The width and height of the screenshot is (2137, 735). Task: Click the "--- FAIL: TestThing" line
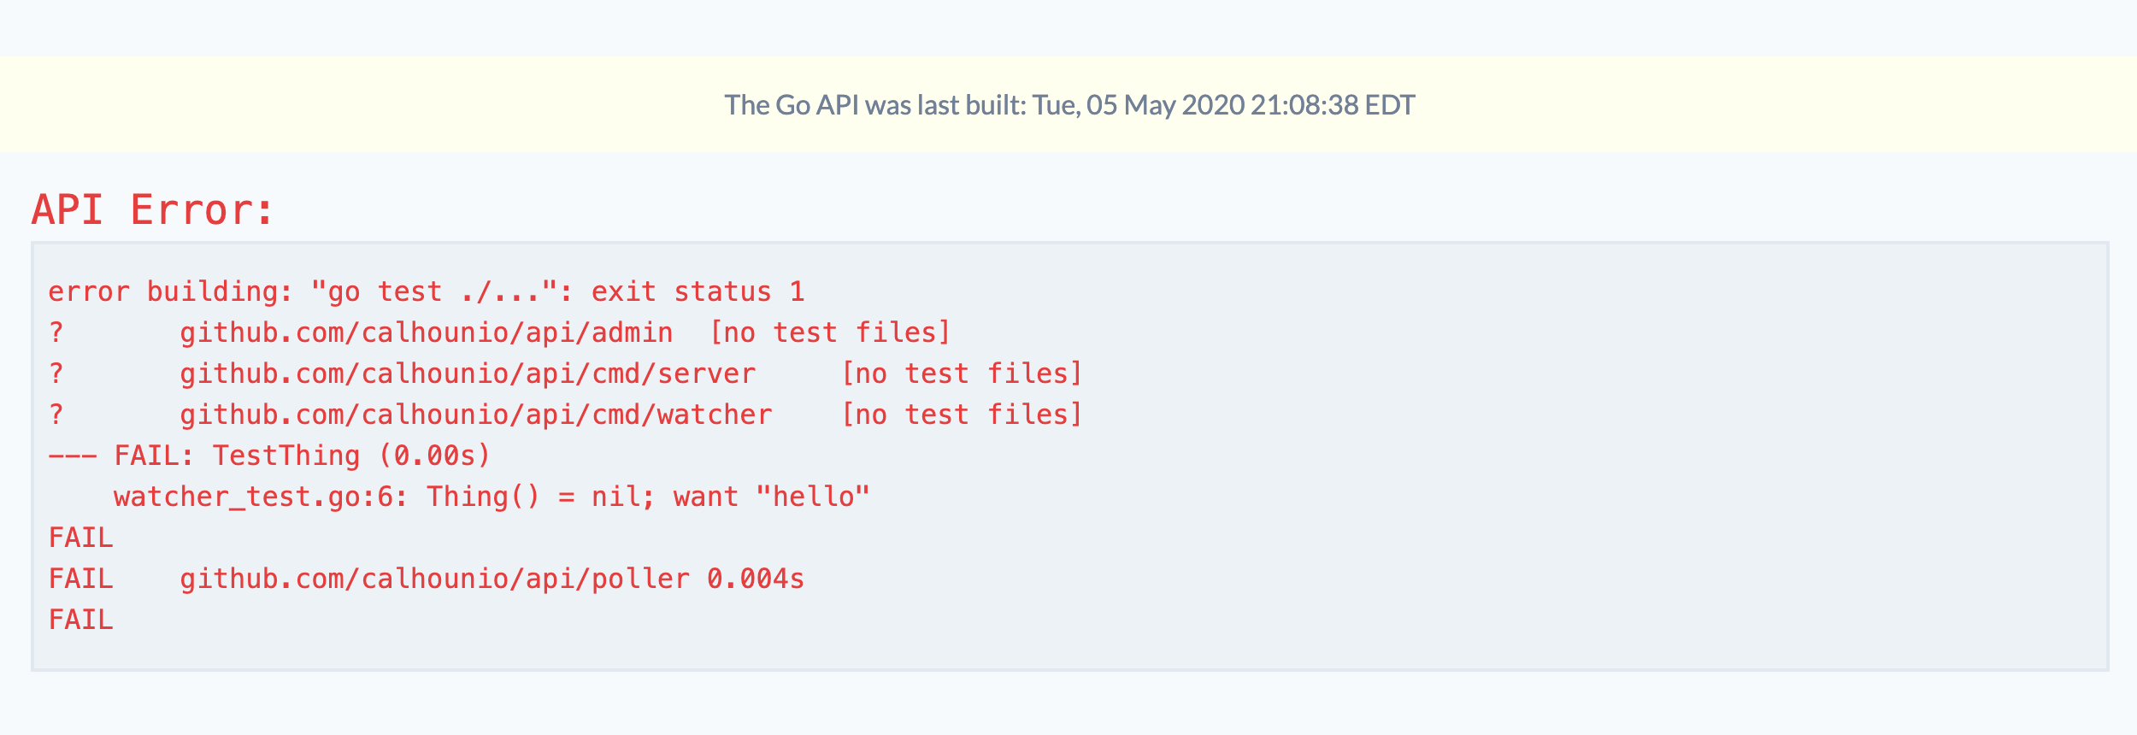point(269,456)
